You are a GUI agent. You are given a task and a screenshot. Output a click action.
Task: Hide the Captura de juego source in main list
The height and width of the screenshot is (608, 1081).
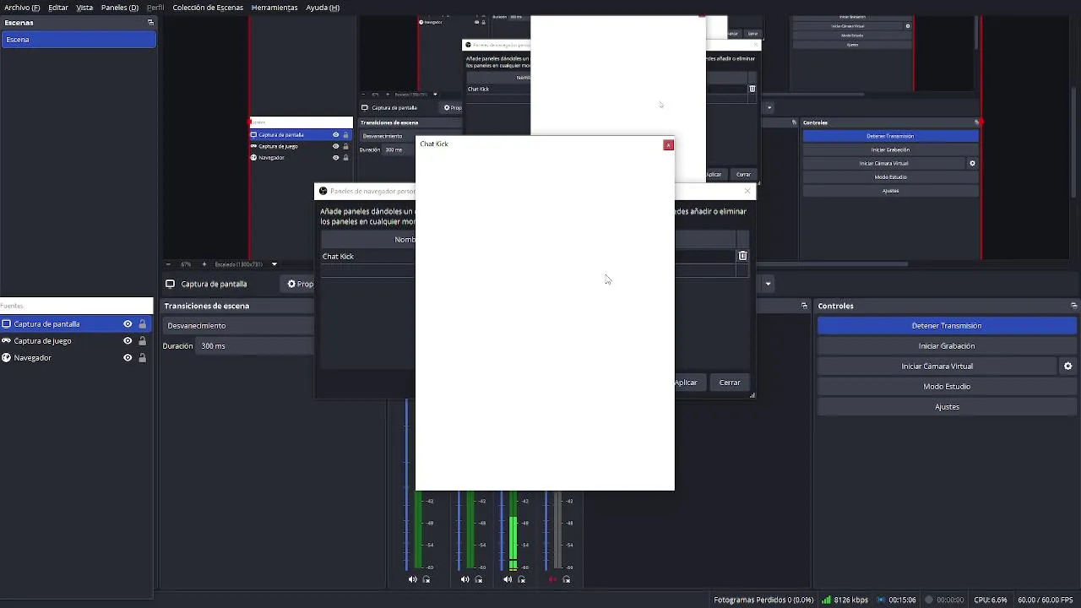[x=128, y=341]
